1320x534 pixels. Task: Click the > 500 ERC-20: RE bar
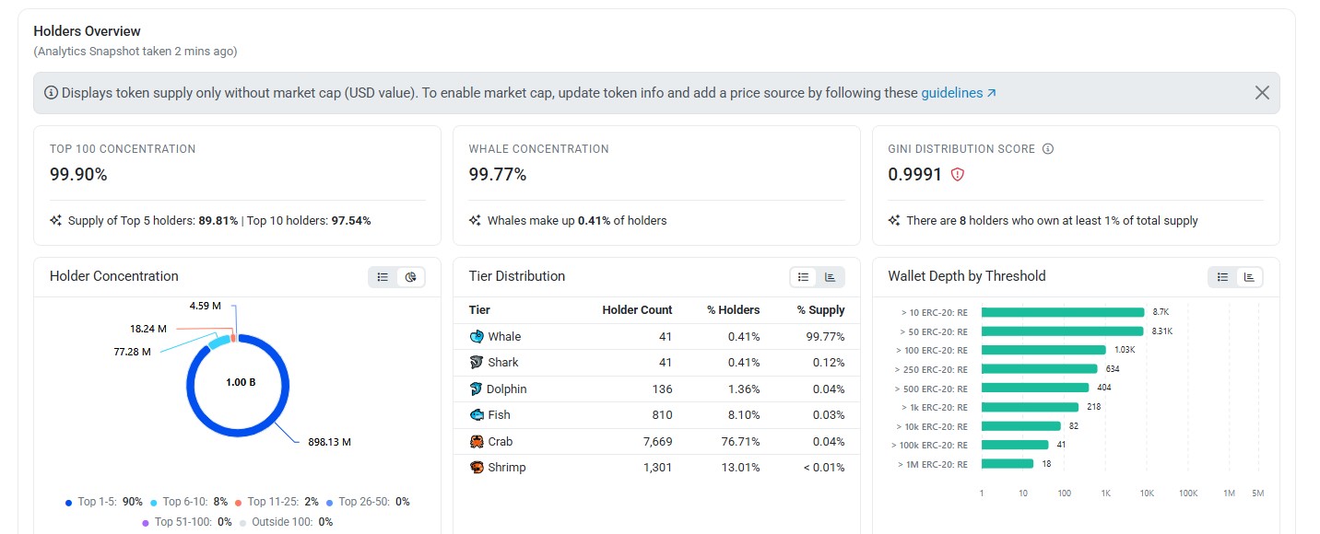click(1035, 388)
